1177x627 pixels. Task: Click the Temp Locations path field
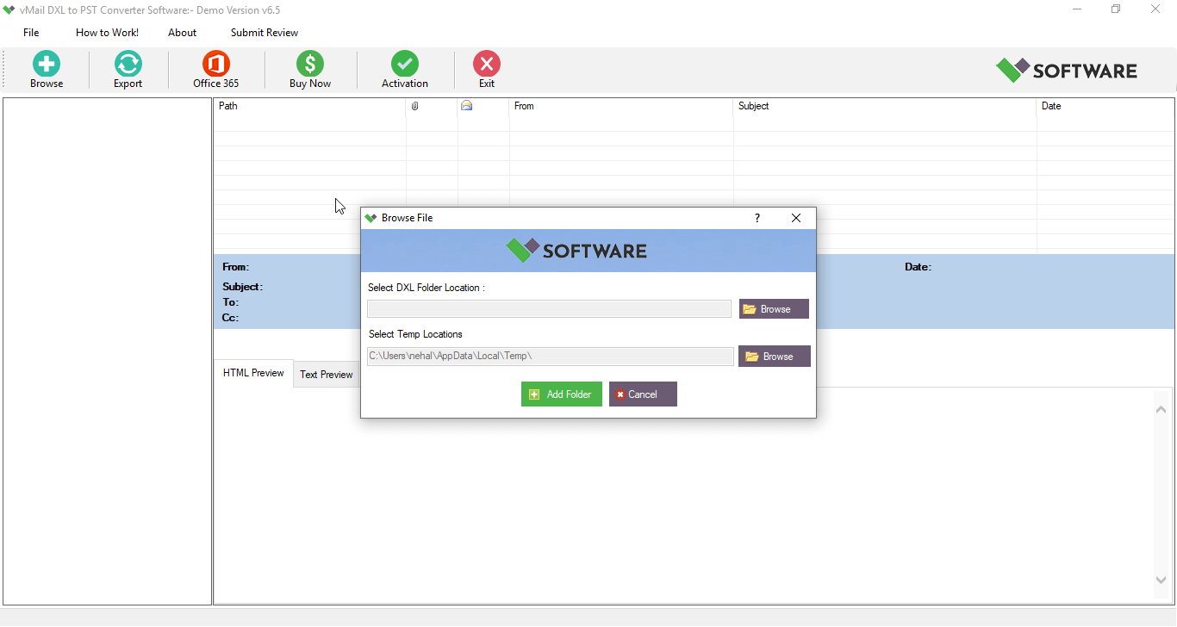(x=551, y=356)
